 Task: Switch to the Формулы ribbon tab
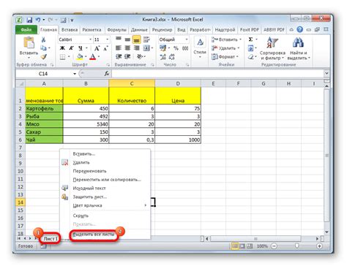116,30
